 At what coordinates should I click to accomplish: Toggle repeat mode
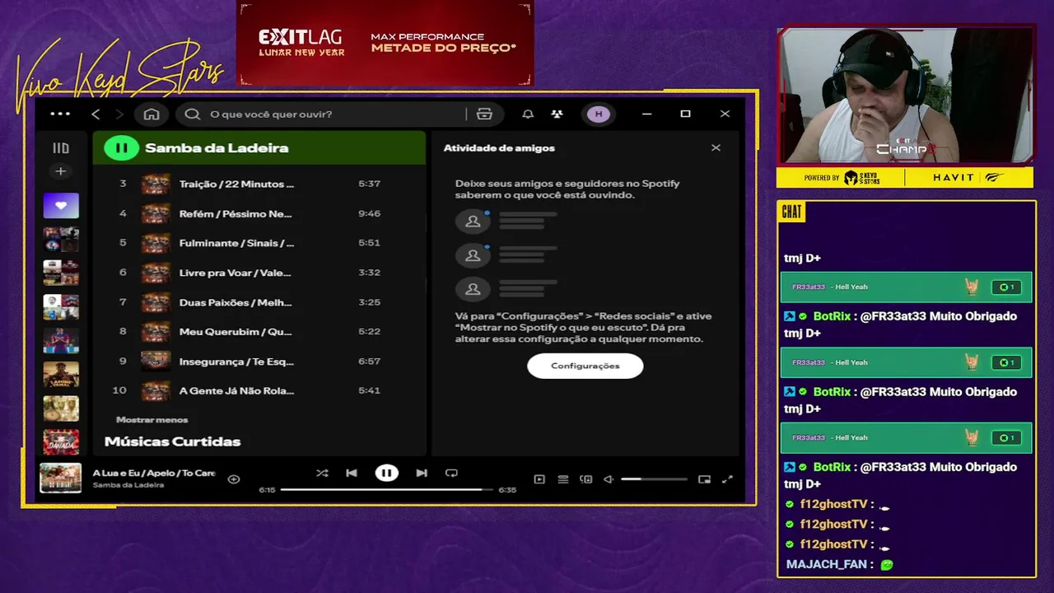(x=451, y=473)
